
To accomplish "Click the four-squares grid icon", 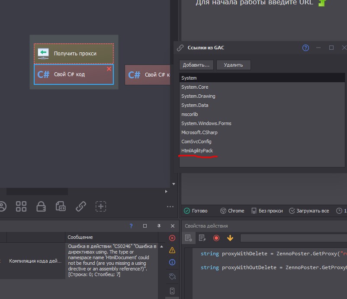I will [21, 206].
